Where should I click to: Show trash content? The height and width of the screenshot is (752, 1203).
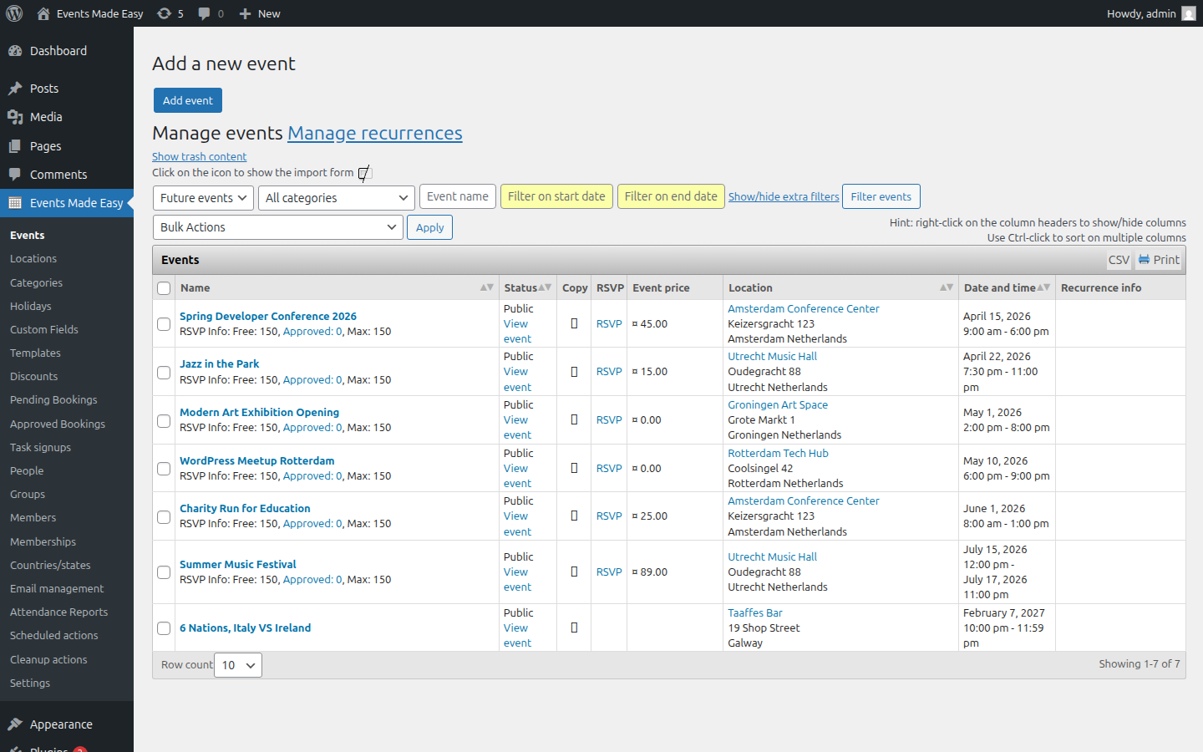pos(199,156)
